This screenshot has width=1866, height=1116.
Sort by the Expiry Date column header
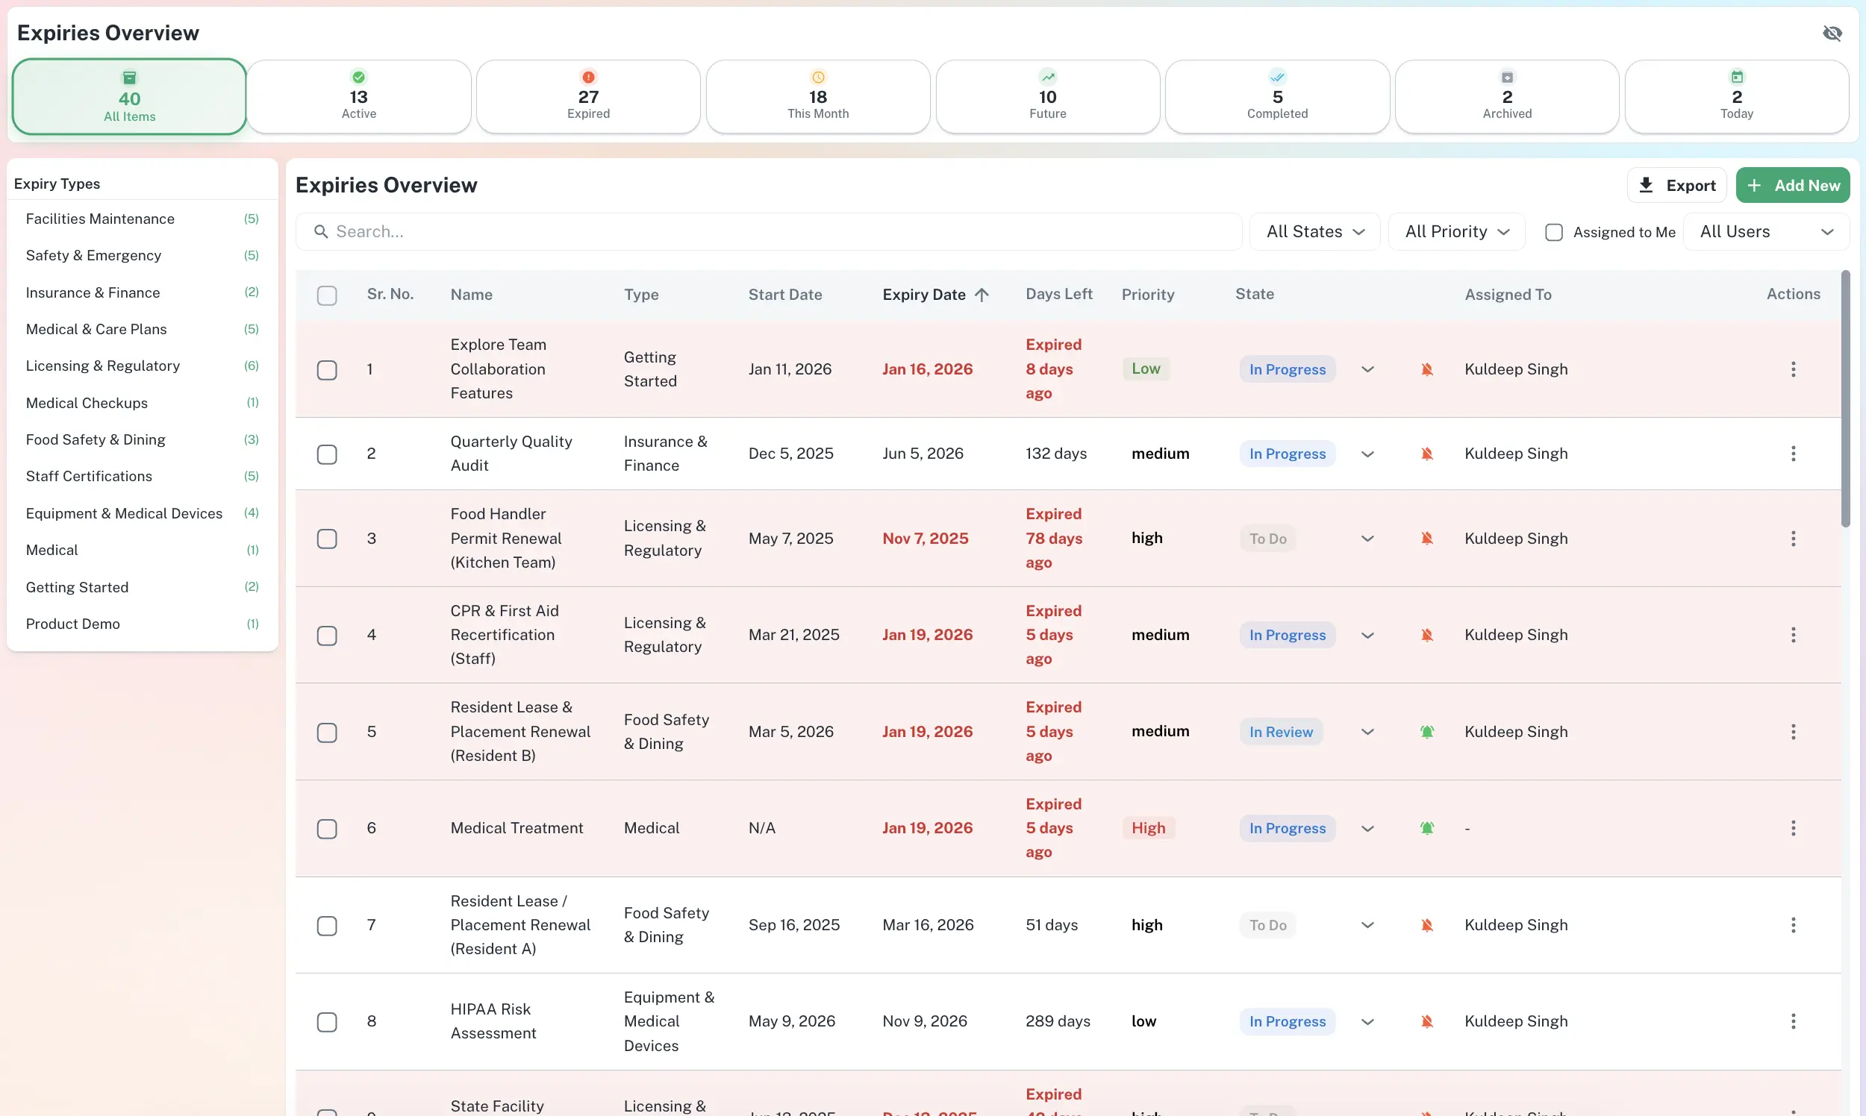click(923, 295)
